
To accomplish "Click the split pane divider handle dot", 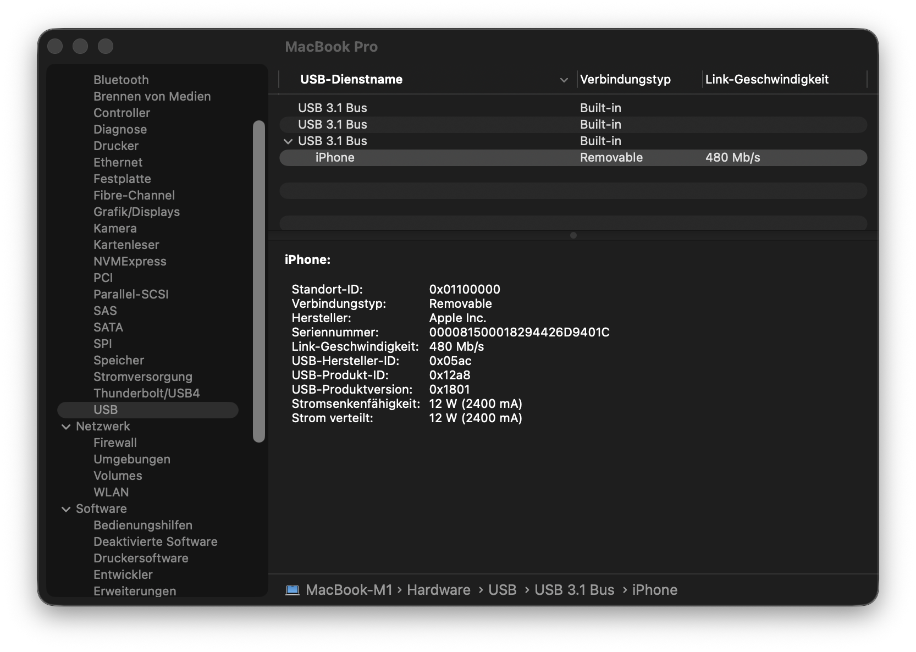I will click(573, 235).
